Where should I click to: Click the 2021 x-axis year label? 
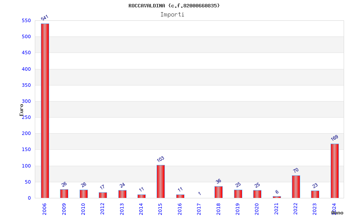(276, 209)
